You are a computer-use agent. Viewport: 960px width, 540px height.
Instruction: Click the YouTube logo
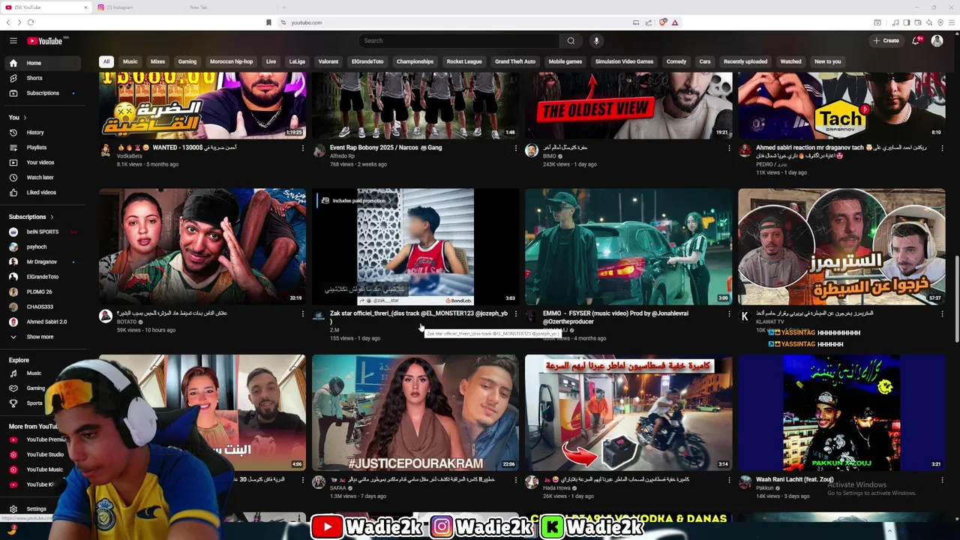45,40
